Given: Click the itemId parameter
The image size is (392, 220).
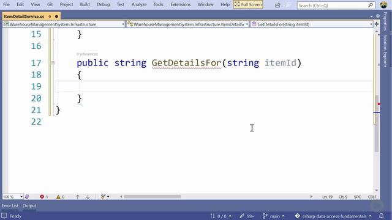Looking at the screenshot, I should pyautogui.click(x=281, y=63).
